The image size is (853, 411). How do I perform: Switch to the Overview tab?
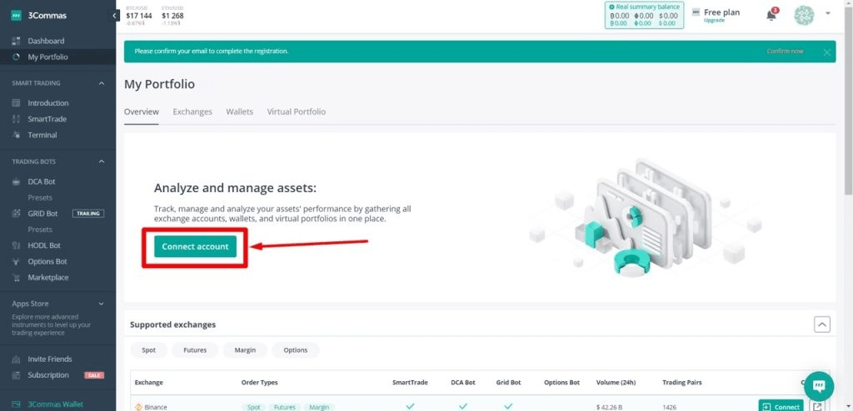click(142, 111)
